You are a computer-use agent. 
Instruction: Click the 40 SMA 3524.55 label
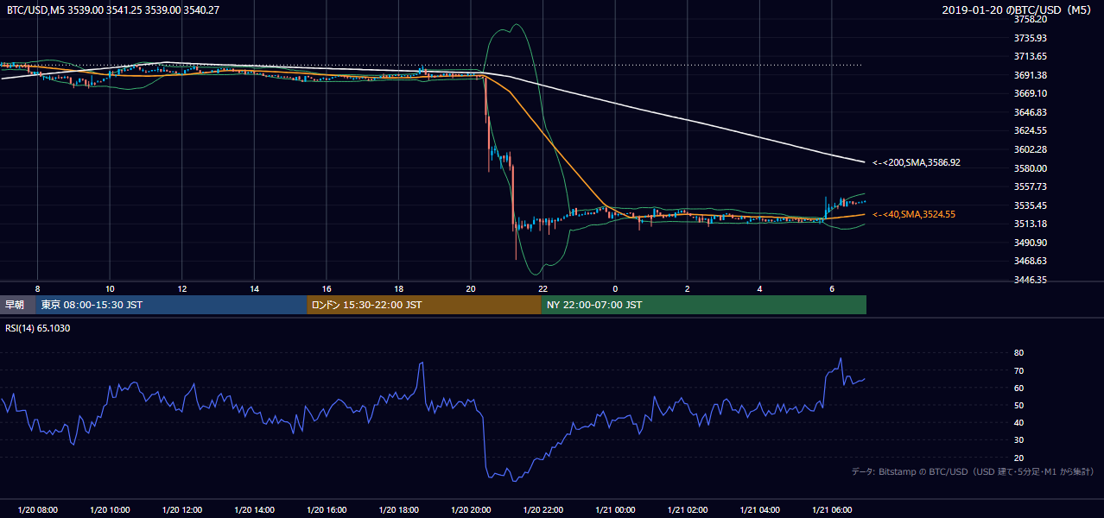click(914, 214)
